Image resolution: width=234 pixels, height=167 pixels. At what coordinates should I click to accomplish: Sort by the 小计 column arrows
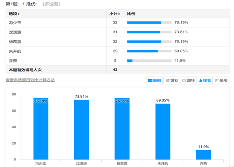tap(119, 14)
